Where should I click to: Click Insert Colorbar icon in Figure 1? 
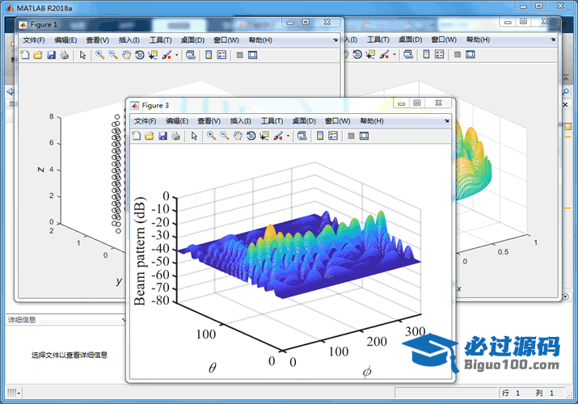point(209,55)
